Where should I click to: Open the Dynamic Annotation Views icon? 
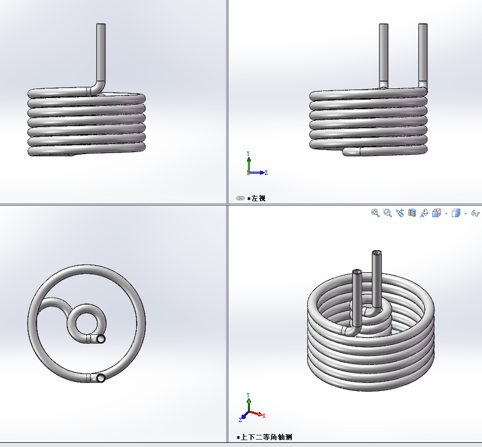[424, 213]
